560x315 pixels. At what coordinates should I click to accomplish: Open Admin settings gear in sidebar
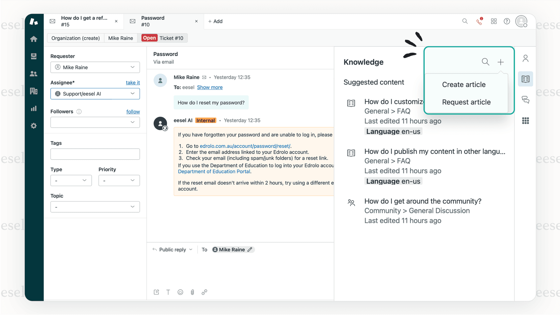pos(34,126)
